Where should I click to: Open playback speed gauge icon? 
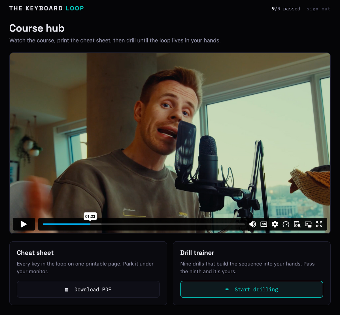(x=286, y=224)
